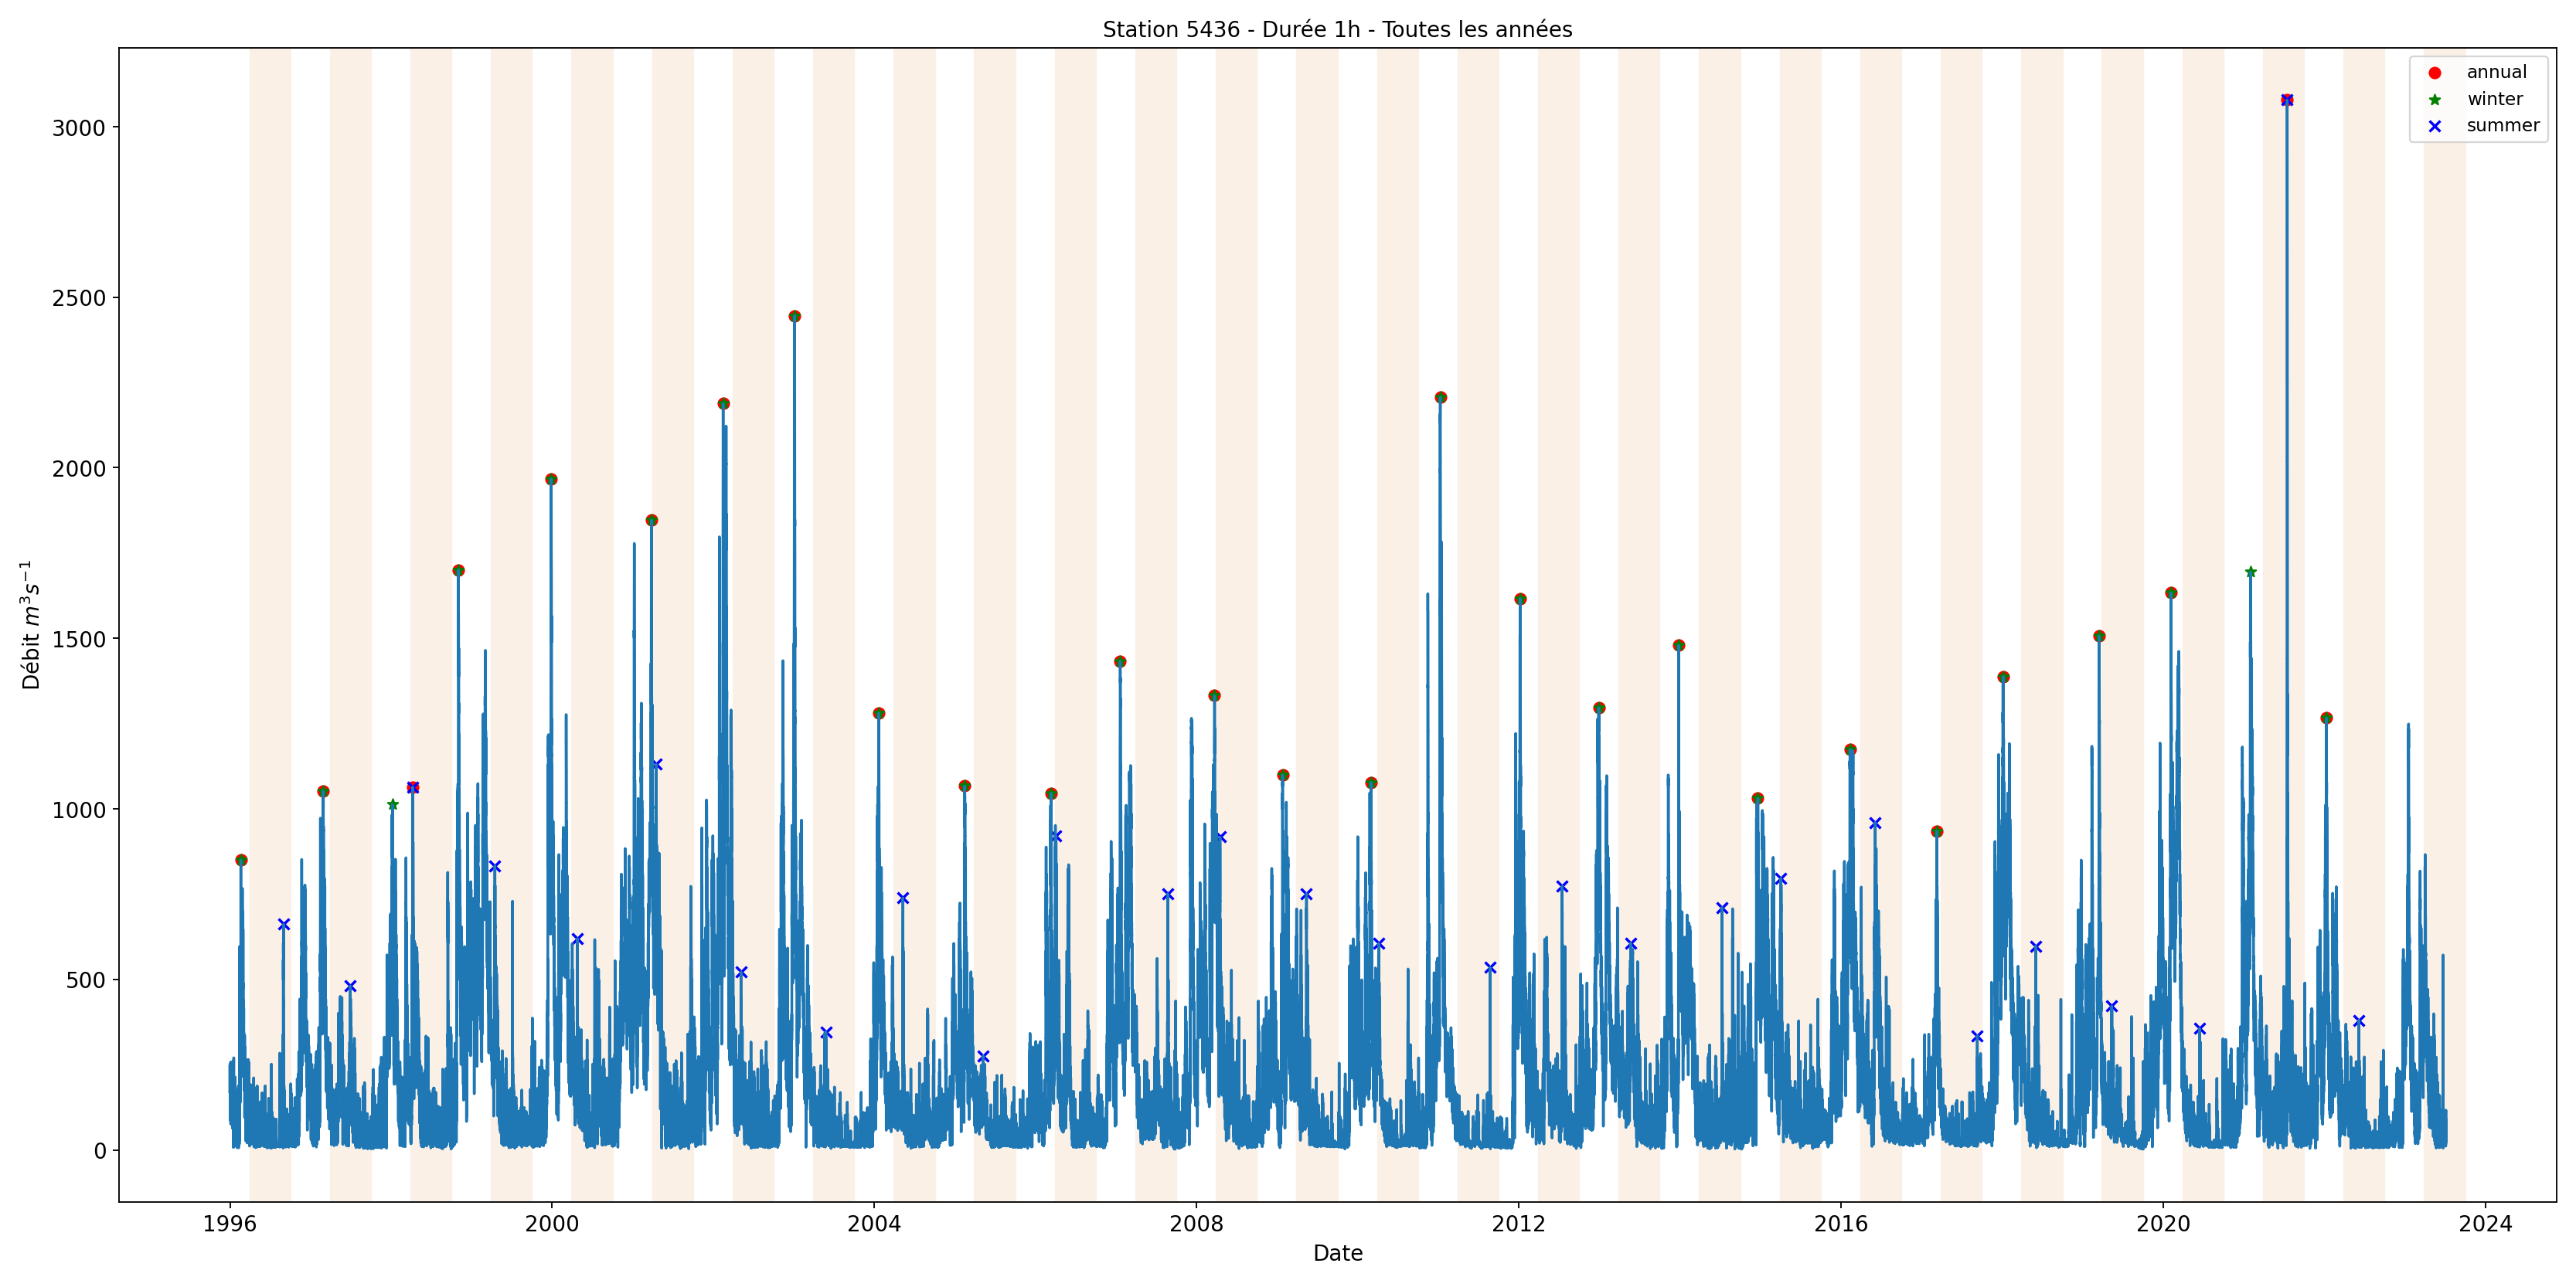The width and height of the screenshot is (2576, 1287).
Task: Click the 'winter' legend label text
Action: [x=2494, y=99]
